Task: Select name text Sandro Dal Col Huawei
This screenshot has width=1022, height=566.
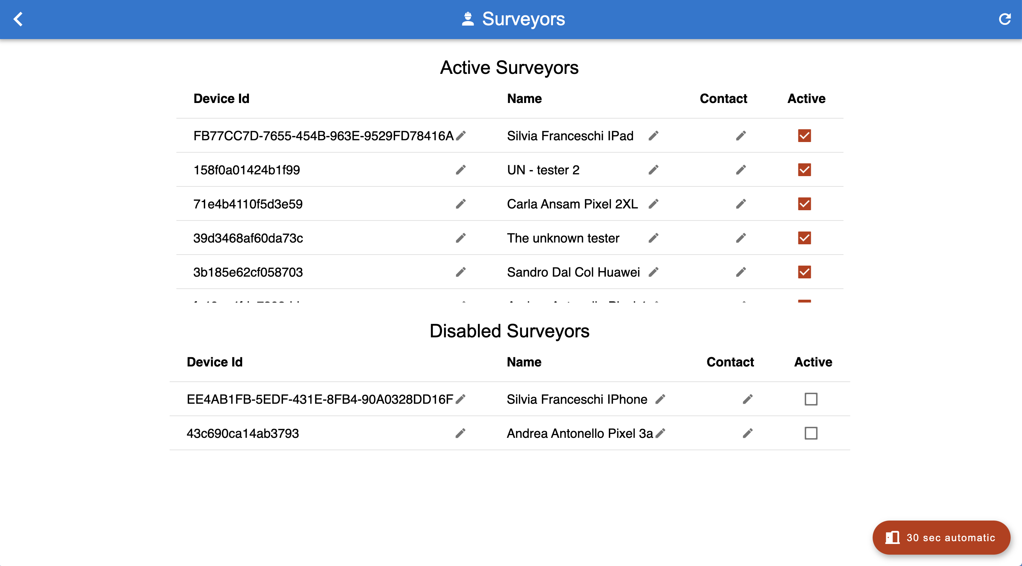Action: click(x=573, y=272)
